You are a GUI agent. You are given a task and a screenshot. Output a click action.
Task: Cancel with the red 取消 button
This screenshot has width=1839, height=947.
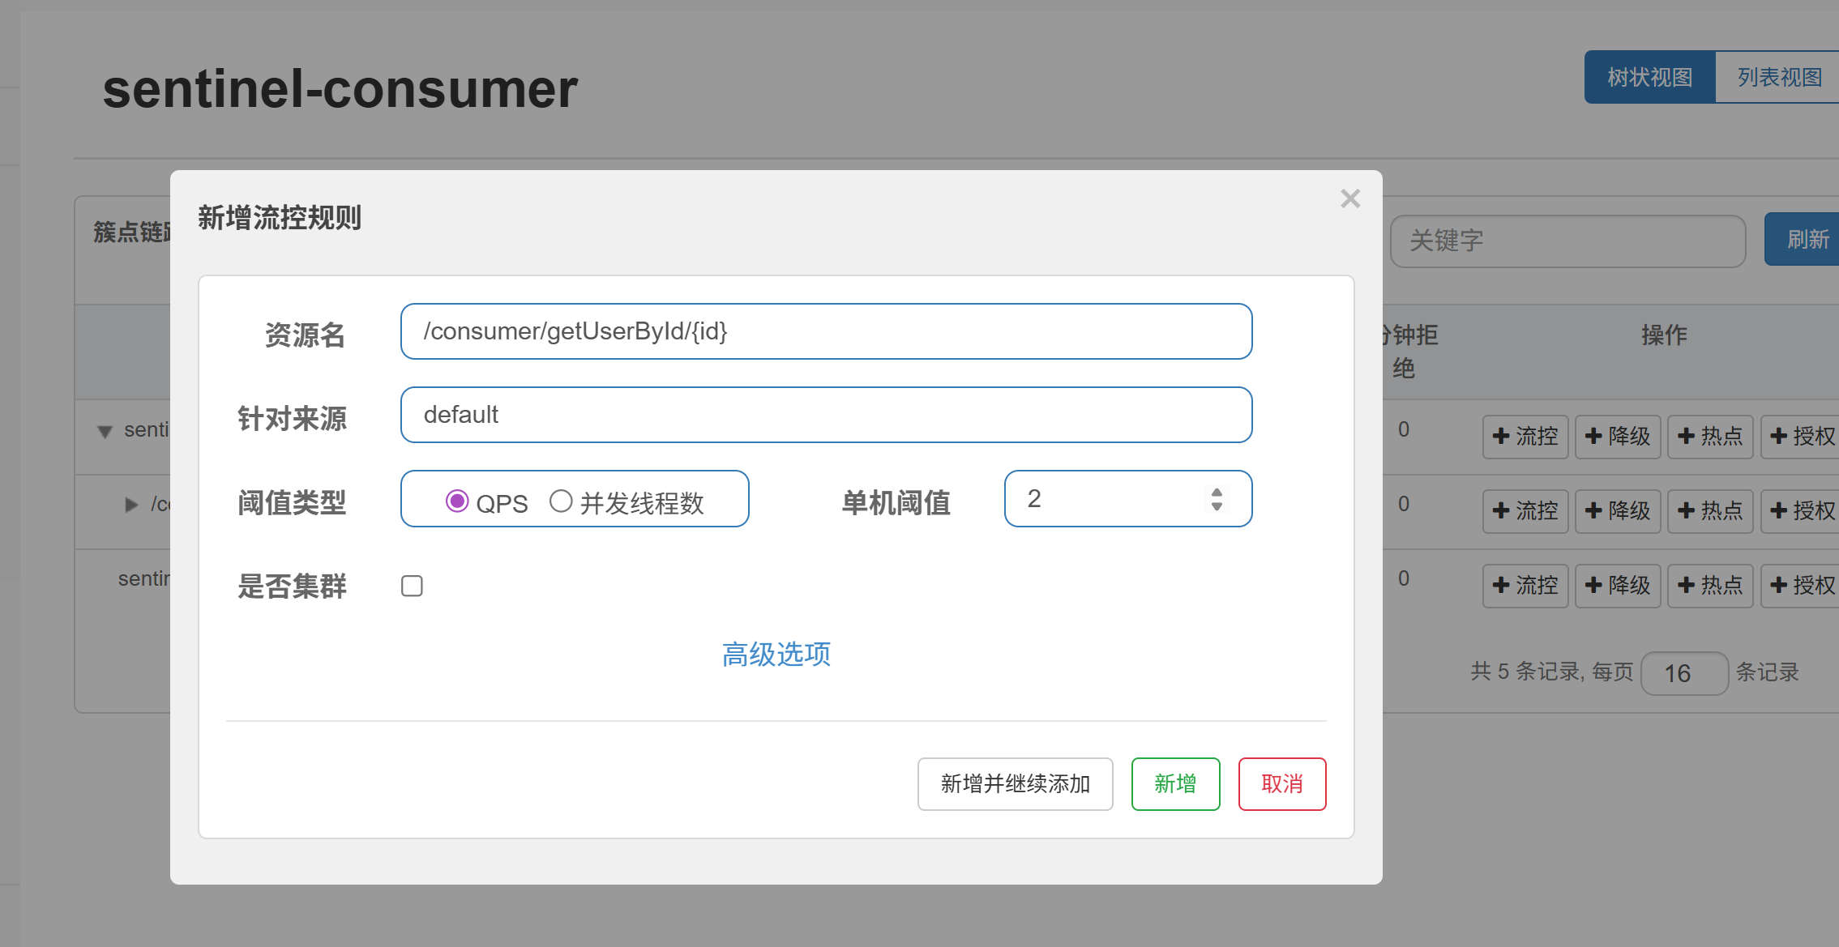(1281, 783)
